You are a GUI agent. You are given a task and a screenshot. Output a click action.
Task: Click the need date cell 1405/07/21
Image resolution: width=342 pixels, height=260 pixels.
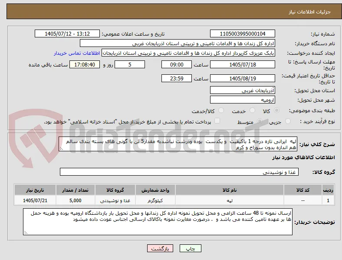[x=35, y=200]
